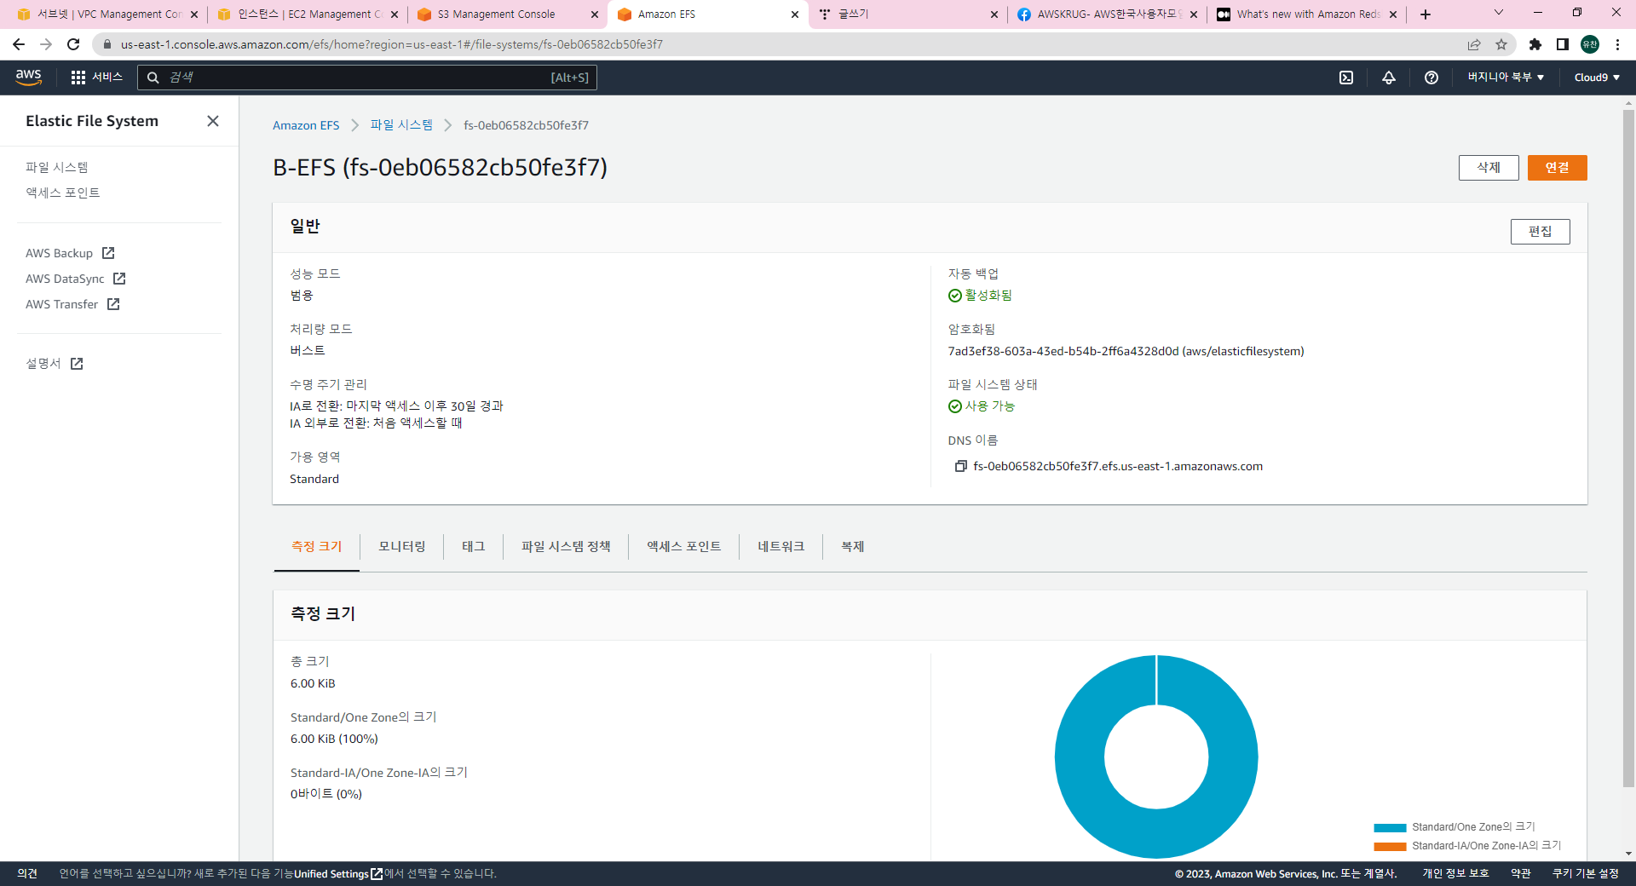The image size is (1636, 886).
Task: Share this page via share icon
Action: tap(1474, 44)
